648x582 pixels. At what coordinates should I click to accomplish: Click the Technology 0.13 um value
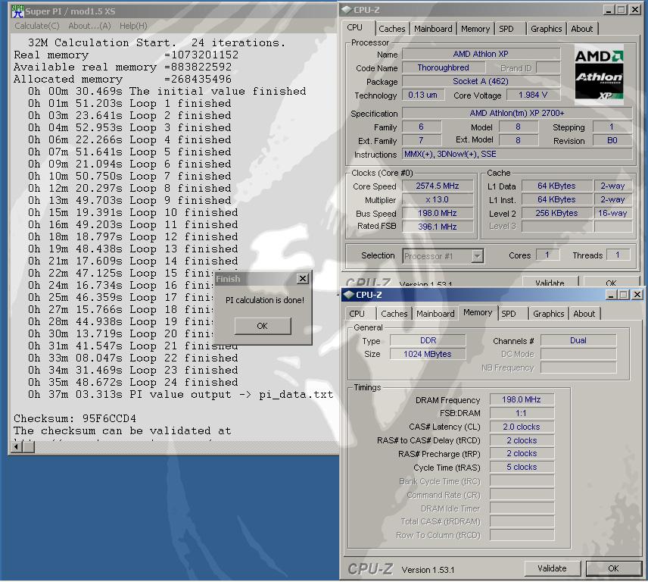[x=422, y=95]
